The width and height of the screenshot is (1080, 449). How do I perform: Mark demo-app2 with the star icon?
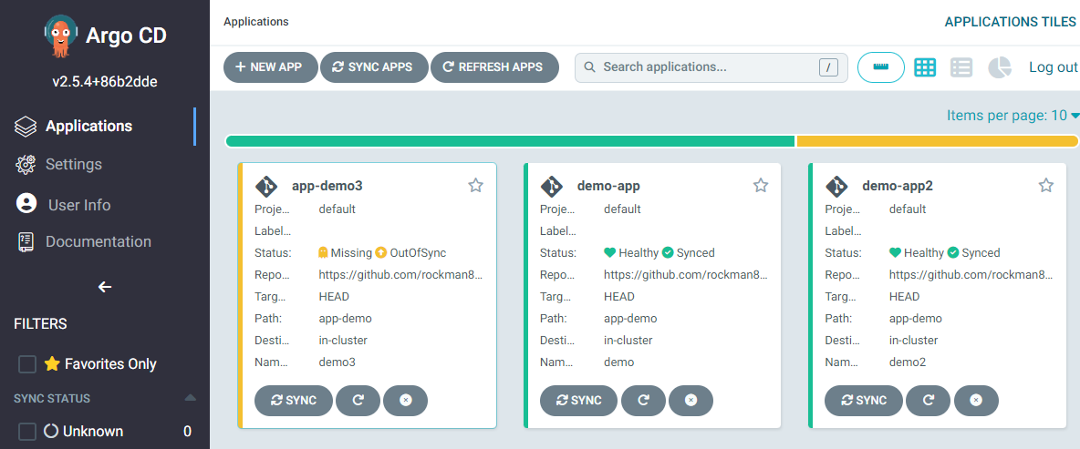coord(1046,186)
